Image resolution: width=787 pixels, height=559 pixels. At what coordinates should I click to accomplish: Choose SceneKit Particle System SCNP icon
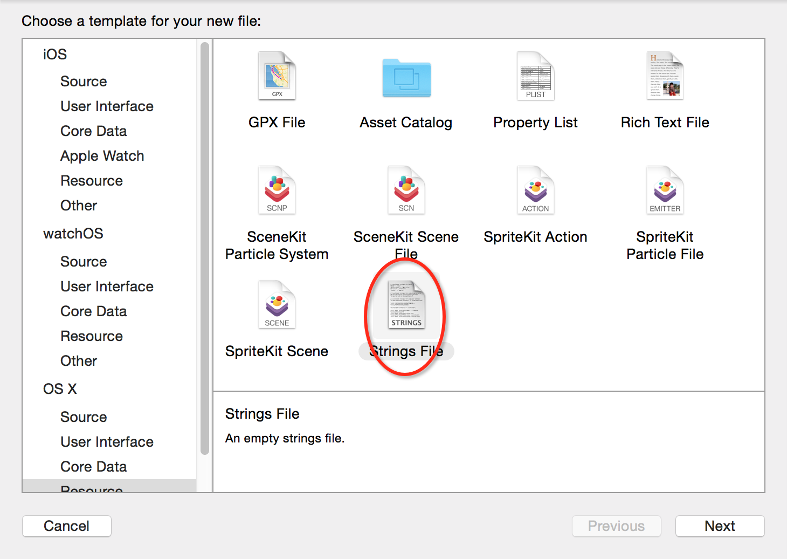point(277,190)
